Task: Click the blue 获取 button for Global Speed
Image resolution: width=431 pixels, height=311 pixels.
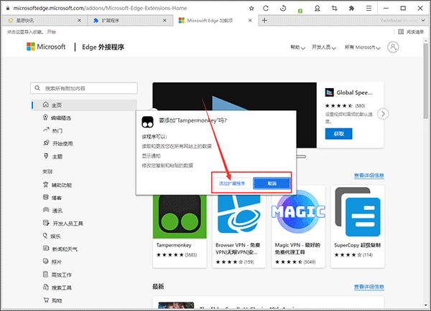Action: [x=339, y=133]
